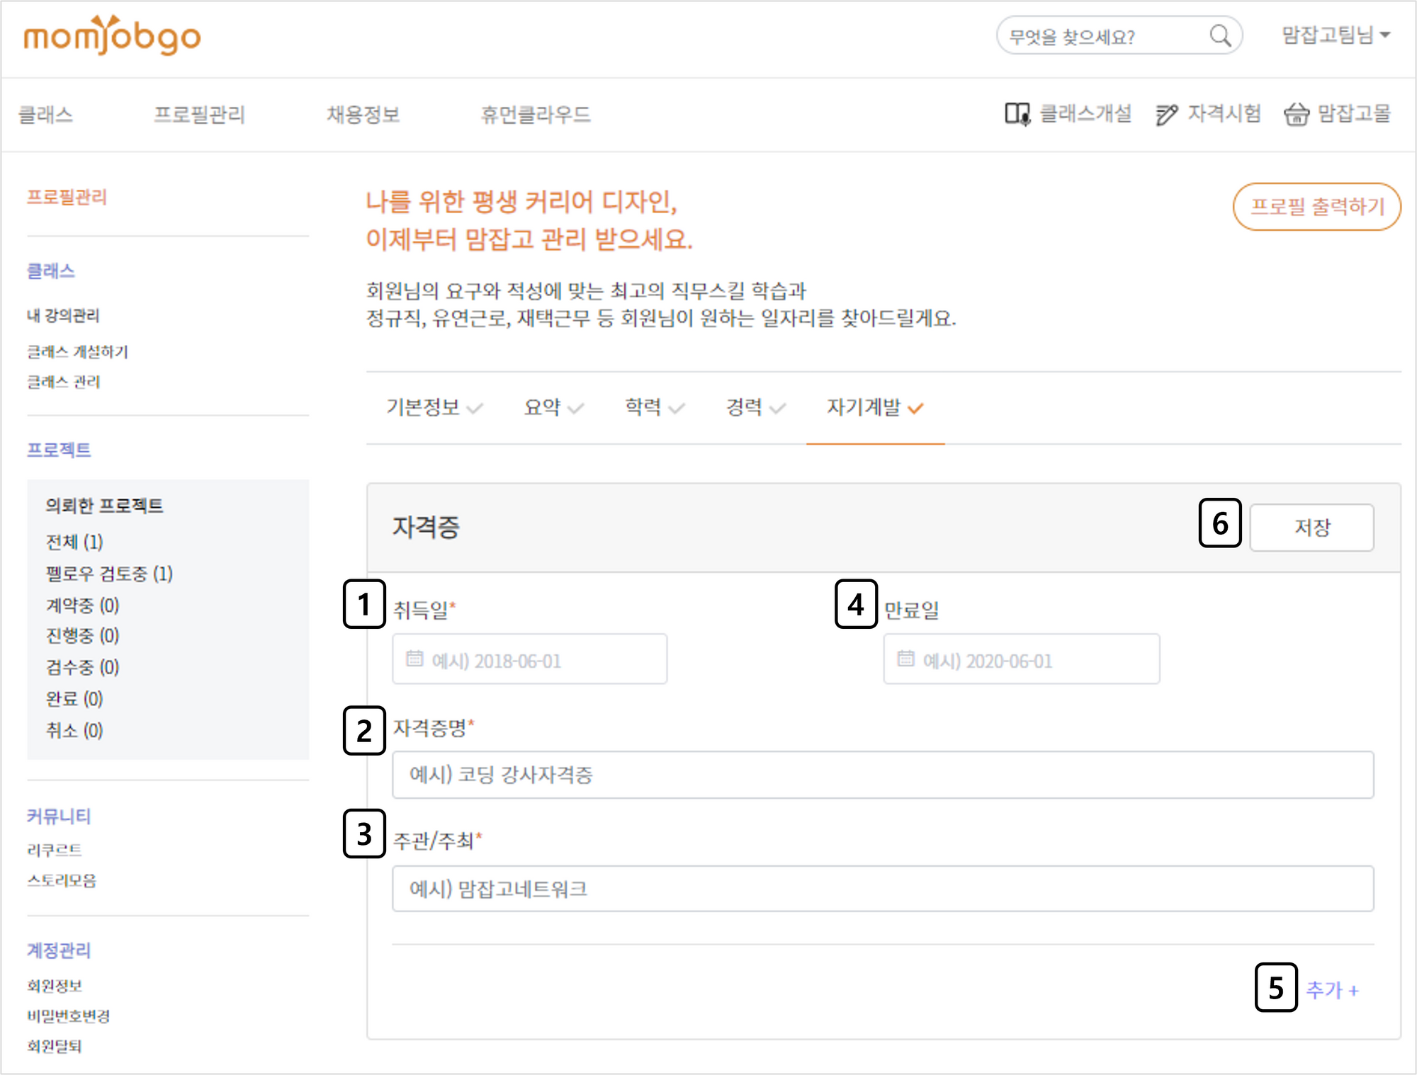The height and width of the screenshot is (1075, 1417).
Task: Expand the 요약 section chevron
Action: coord(576,408)
